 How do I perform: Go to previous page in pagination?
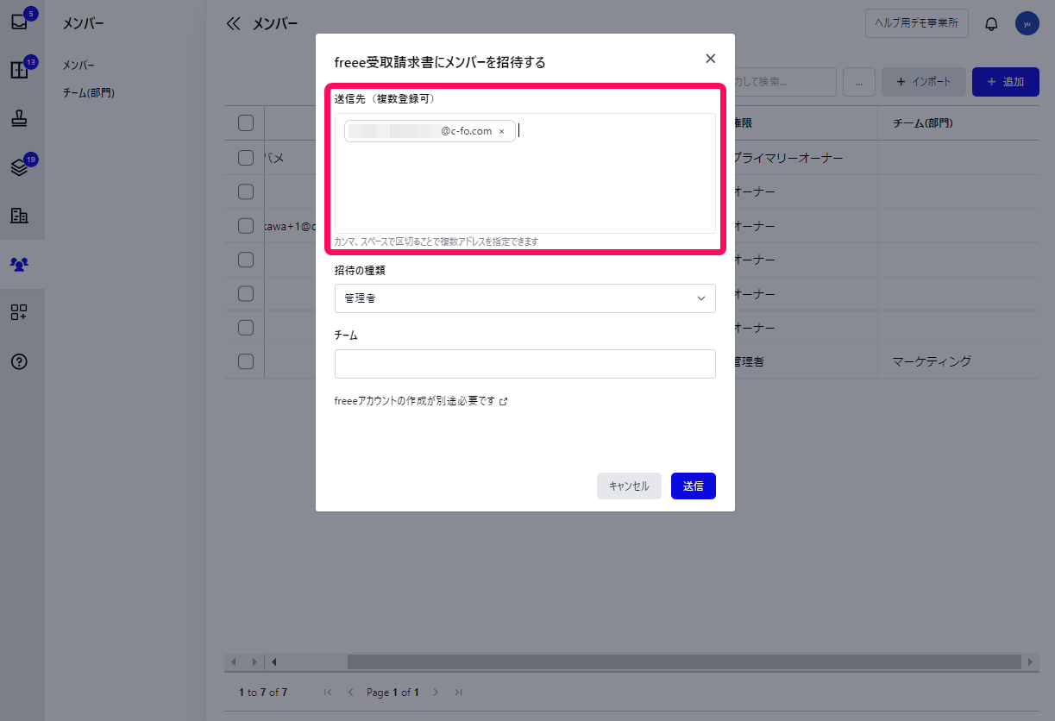click(x=350, y=692)
